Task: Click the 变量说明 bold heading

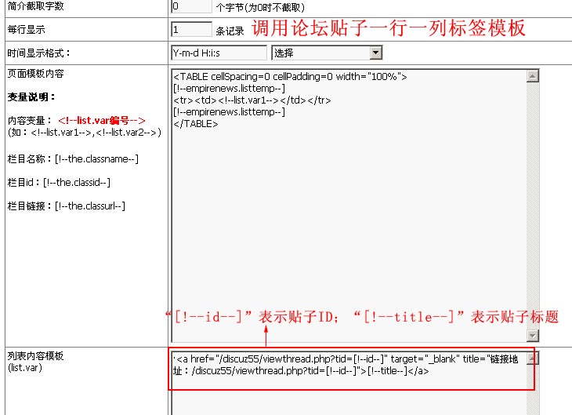Action: [x=31, y=97]
